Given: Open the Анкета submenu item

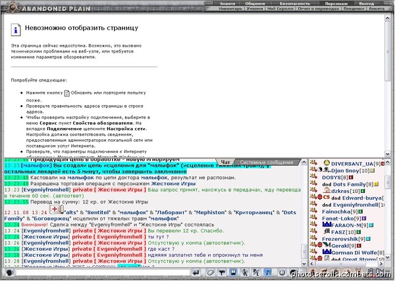Looking at the screenshot, I should [x=377, y=9].
